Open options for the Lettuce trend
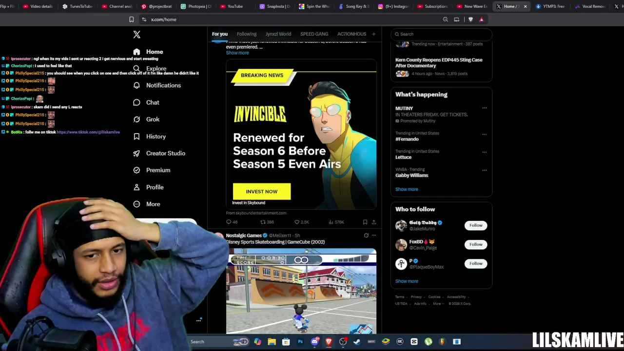Viewport: 624px width, 351px height. click(484, 152)
